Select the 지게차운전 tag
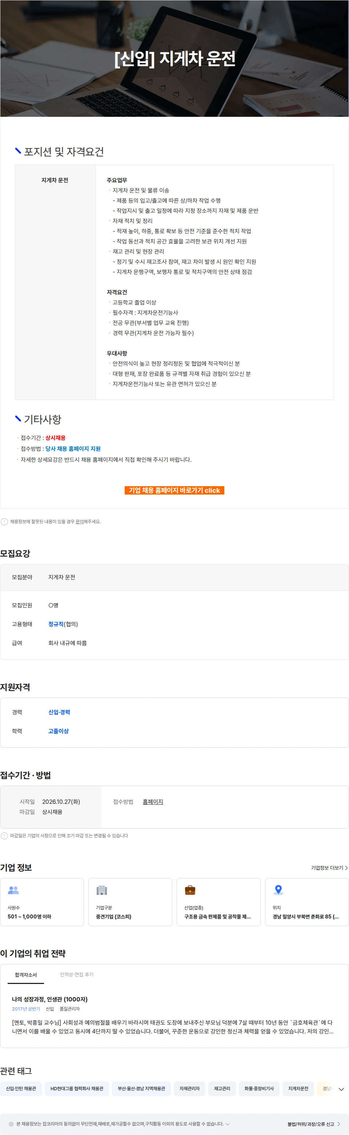 (298, 1088)
